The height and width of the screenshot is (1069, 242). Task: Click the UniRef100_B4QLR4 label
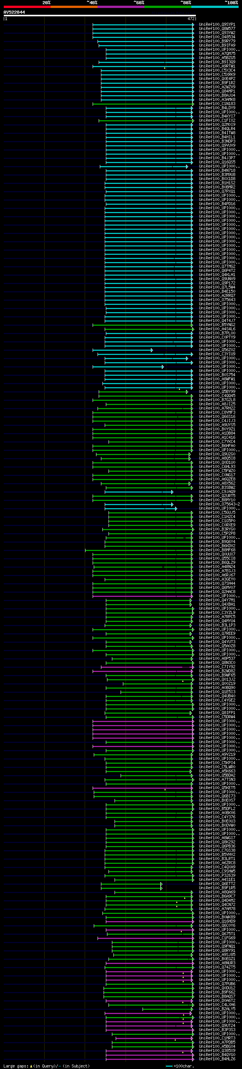click(217, 129)
